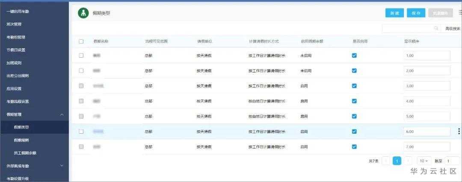462x182 pixels.
Task: Click the 是否启用 column header
Action: point(360,41)
